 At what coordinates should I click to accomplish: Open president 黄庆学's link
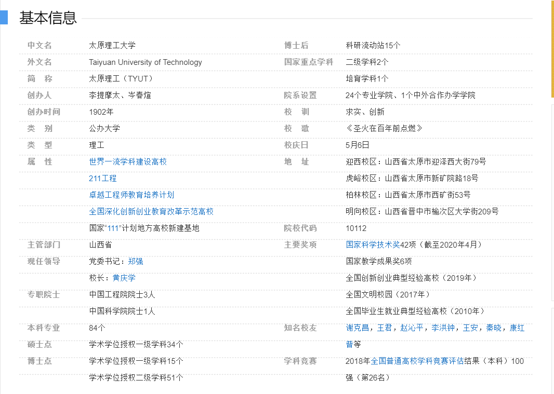124,278
